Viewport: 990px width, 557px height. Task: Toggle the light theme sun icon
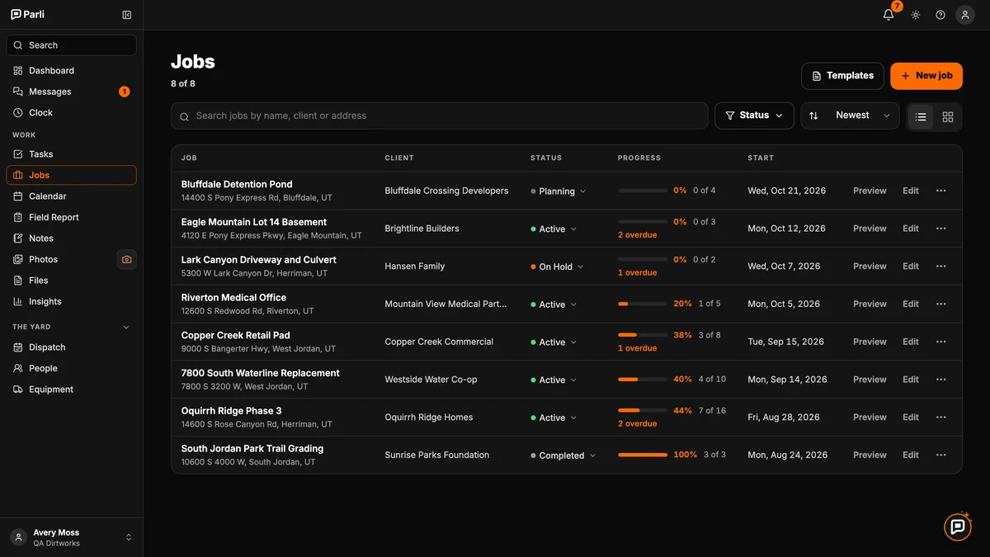(916, 15)
